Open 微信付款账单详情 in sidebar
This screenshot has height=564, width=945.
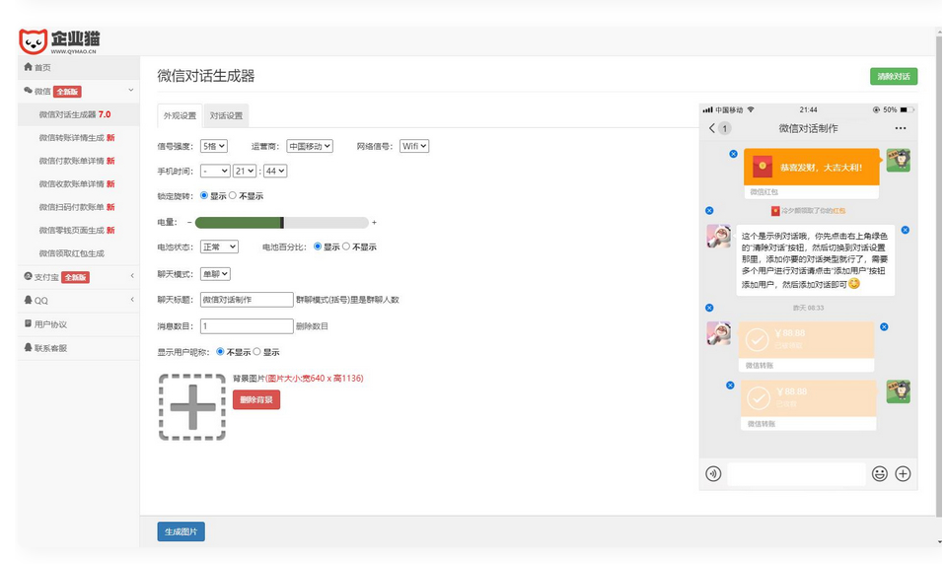(x=78, y=161)
